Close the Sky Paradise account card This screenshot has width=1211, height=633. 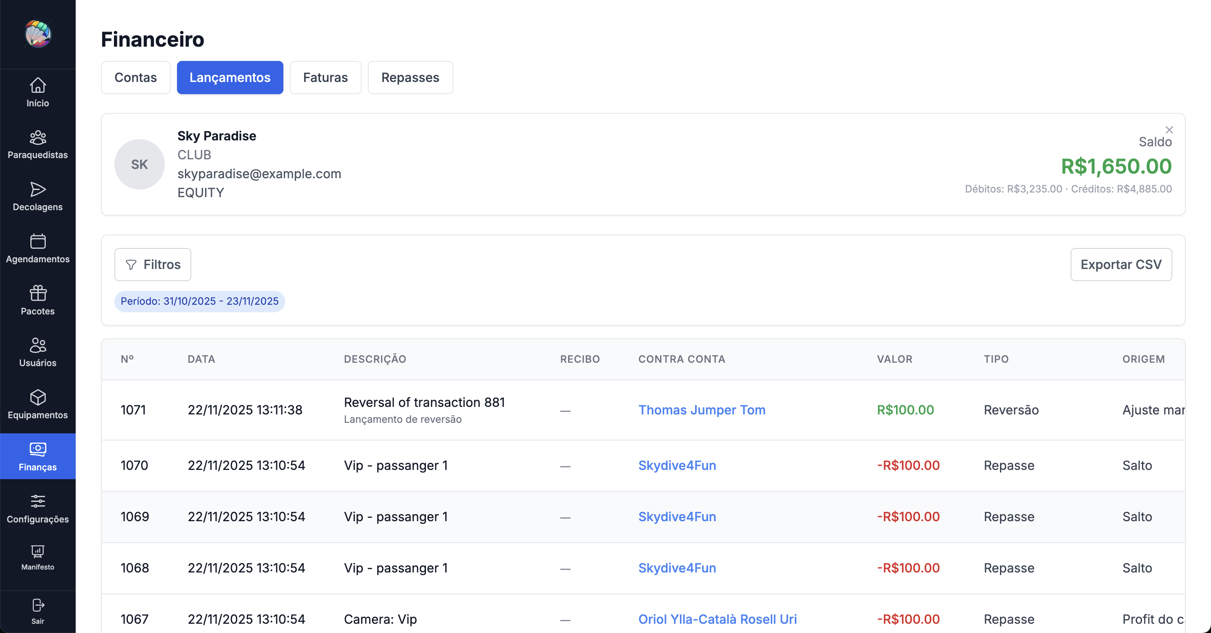click(x=1169, y=130)
